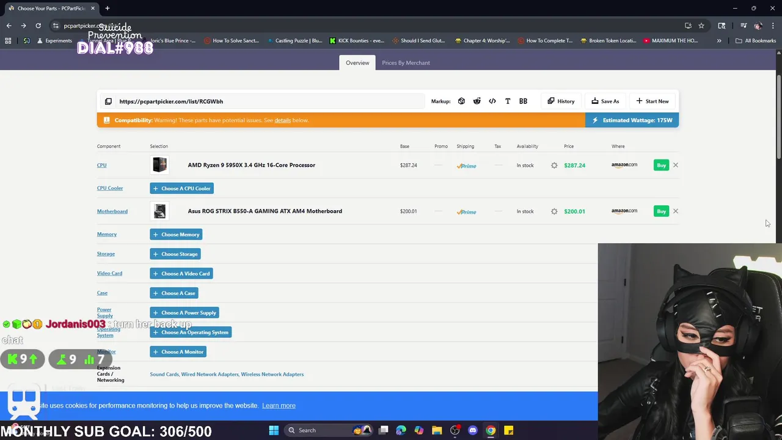782x440 pixels.
Task: Open new Chrome tab
Action: pos(107,8)
